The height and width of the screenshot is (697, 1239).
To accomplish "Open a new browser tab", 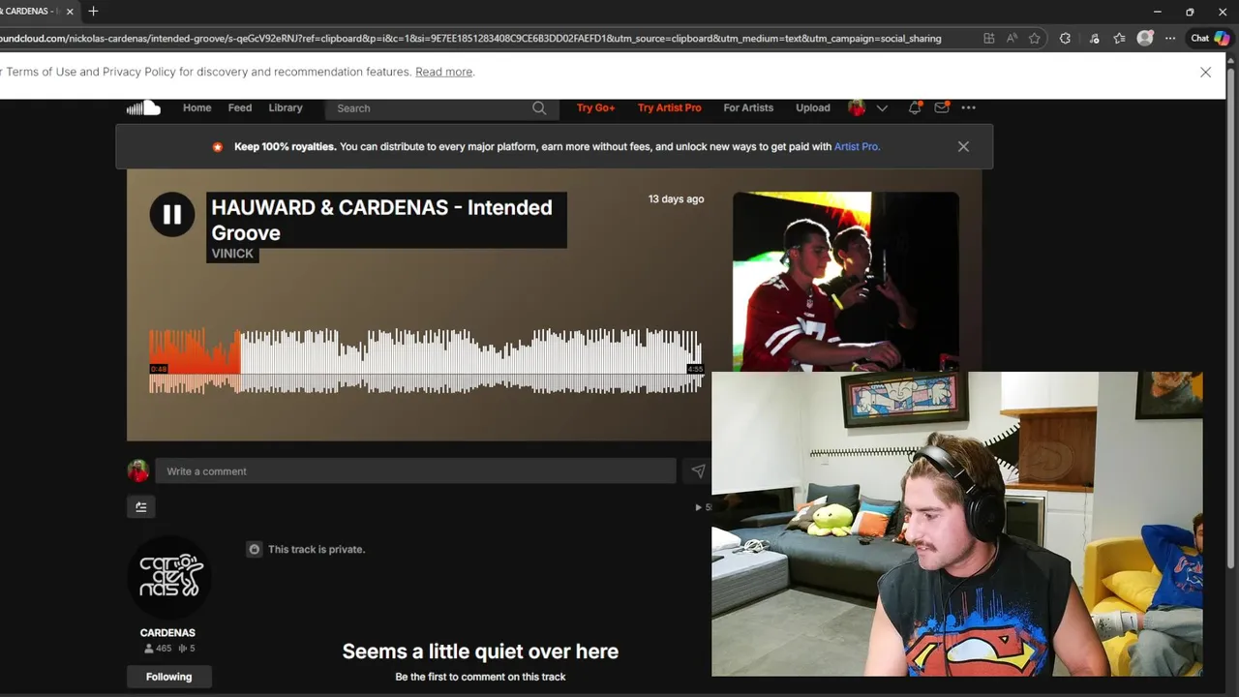I will click(x=93, y=12).
